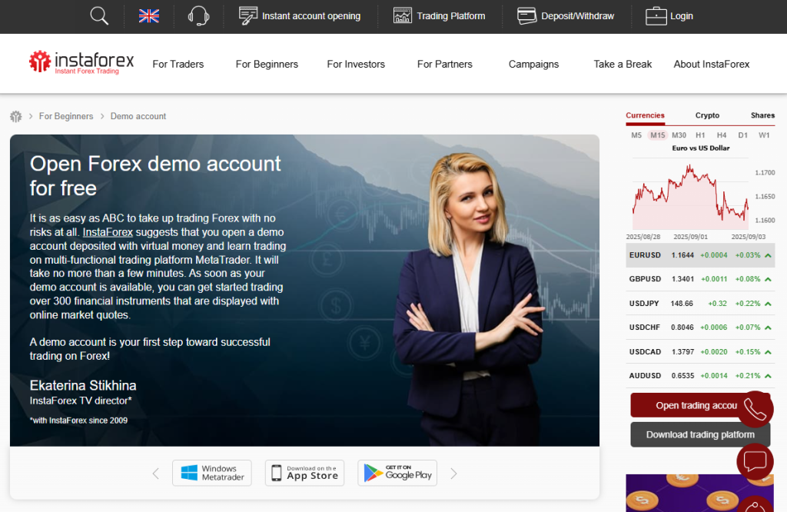Click the Trading Platform icon
Screen dimensions: 787x512
click(402, 15)
